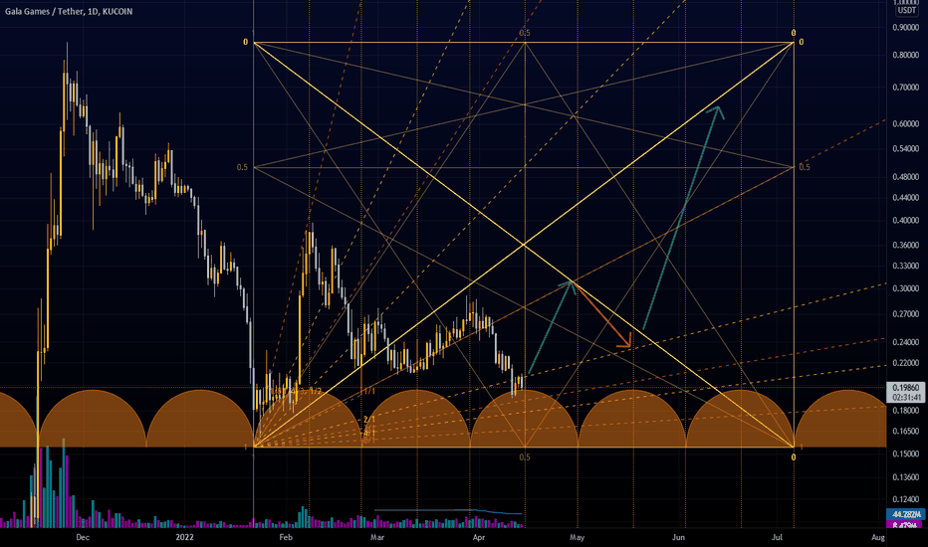Select the 0.36000 axis value
Screen dimensions: 928x547
(x=905, y=245)
